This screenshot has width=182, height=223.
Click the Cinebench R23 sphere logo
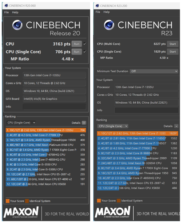(109, 25)
